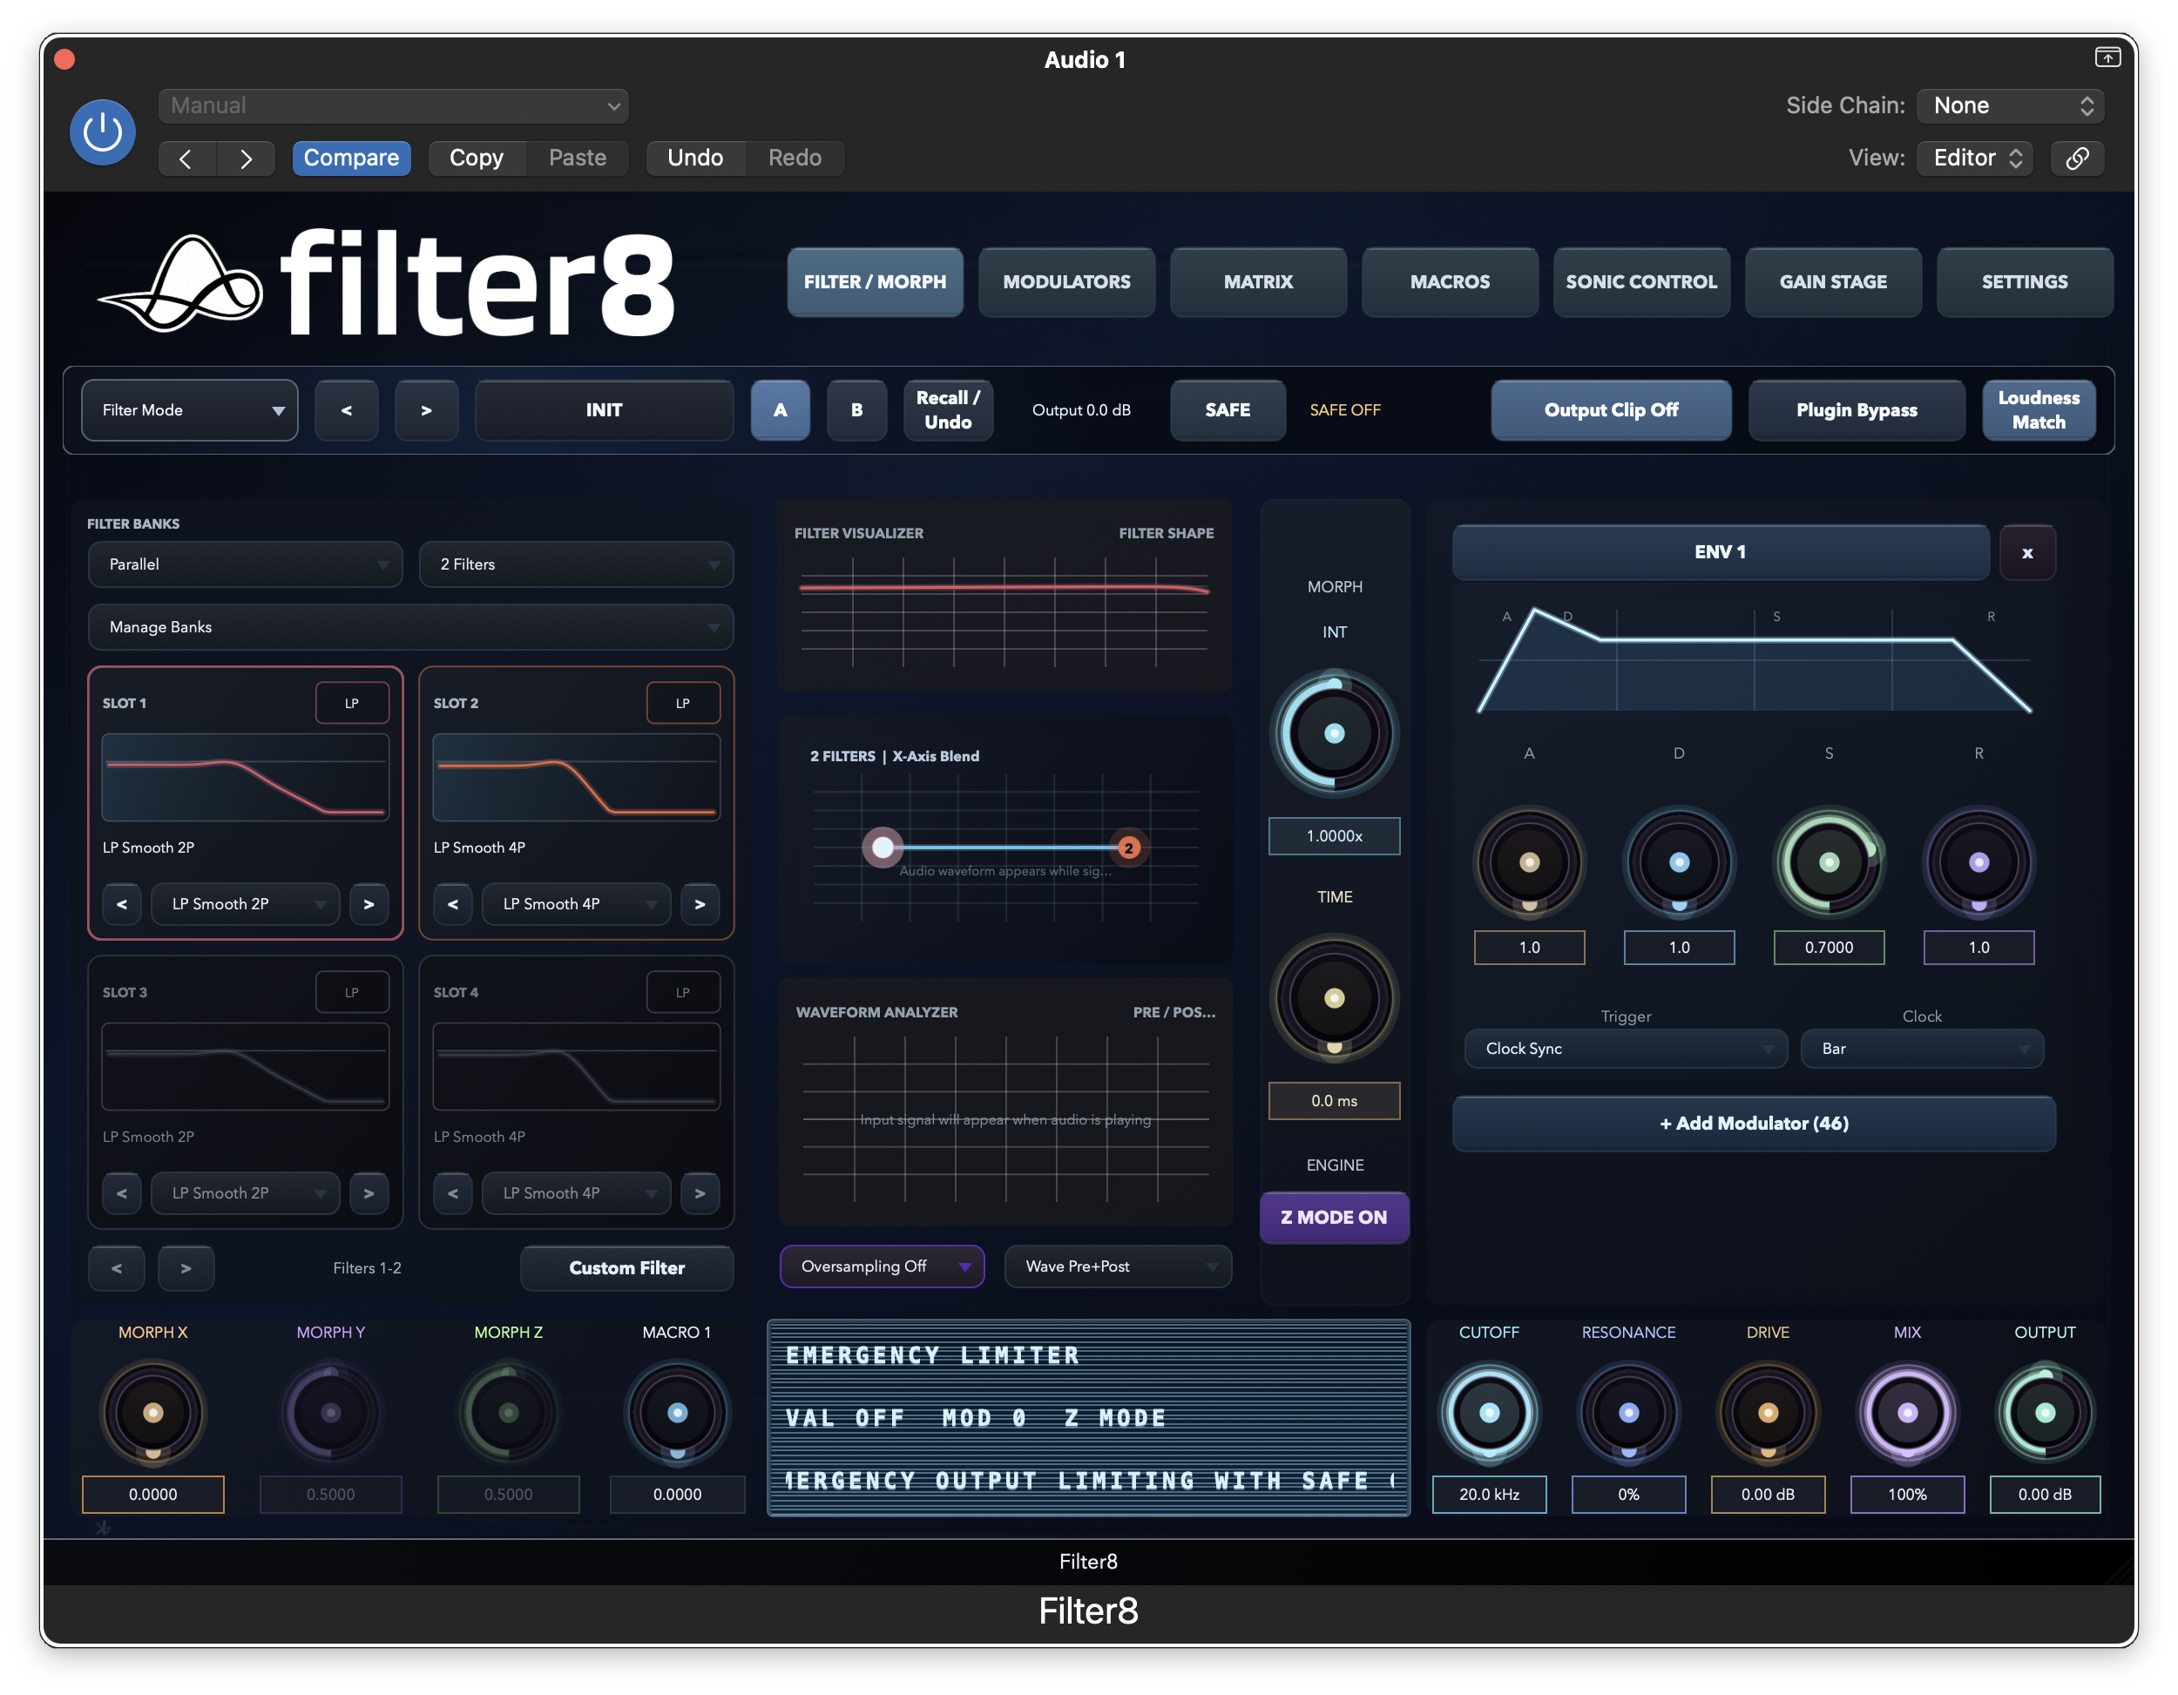Open the Parallel routing dropdown
This screenshot has height=1695, width=2178.
point(246,564)
